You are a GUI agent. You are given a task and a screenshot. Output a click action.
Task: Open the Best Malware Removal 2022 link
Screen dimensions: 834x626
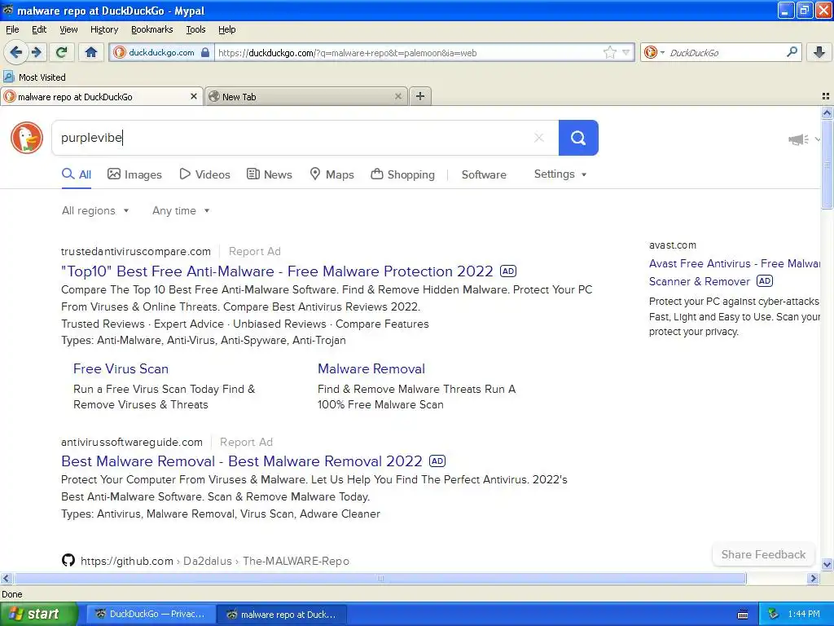click(x=241, y=461)
